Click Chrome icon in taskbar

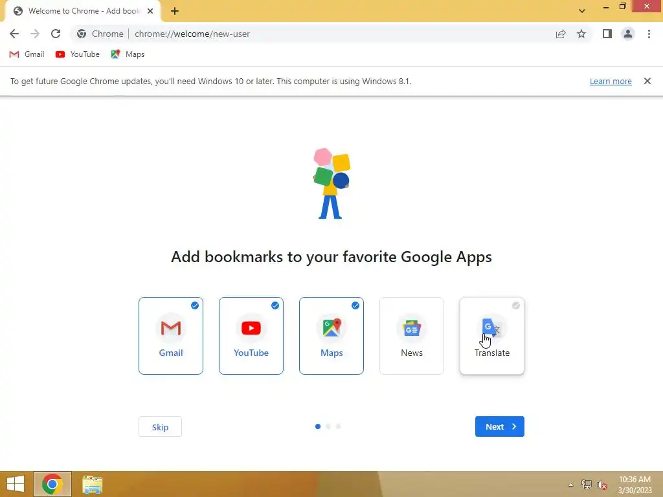[x=52, y=484]
